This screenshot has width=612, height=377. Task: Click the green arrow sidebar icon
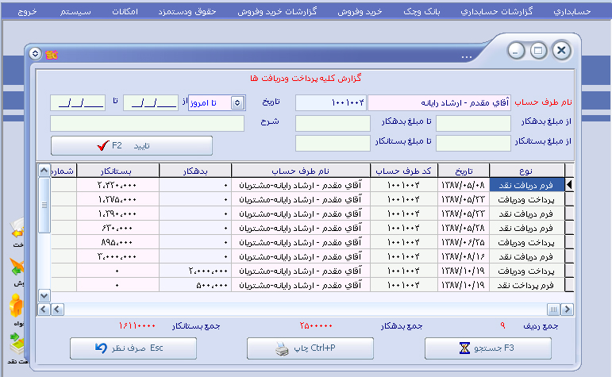pyautogui.click(x=16, y=267)
